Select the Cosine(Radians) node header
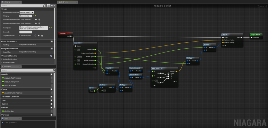 pos(136,68)
